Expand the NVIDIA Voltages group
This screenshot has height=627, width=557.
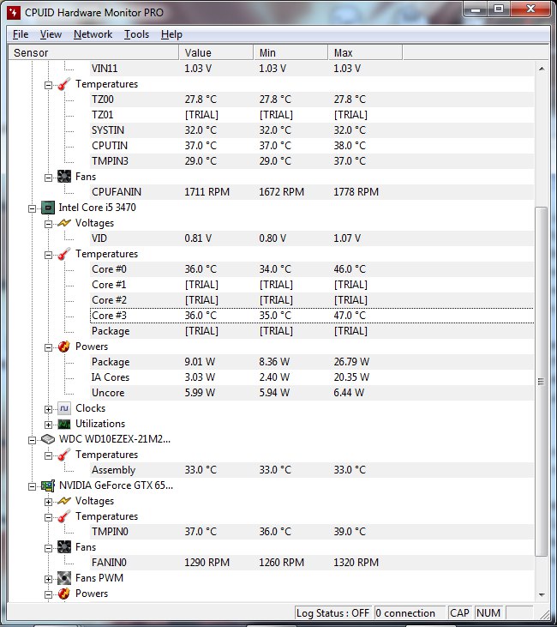coord(48,502)
